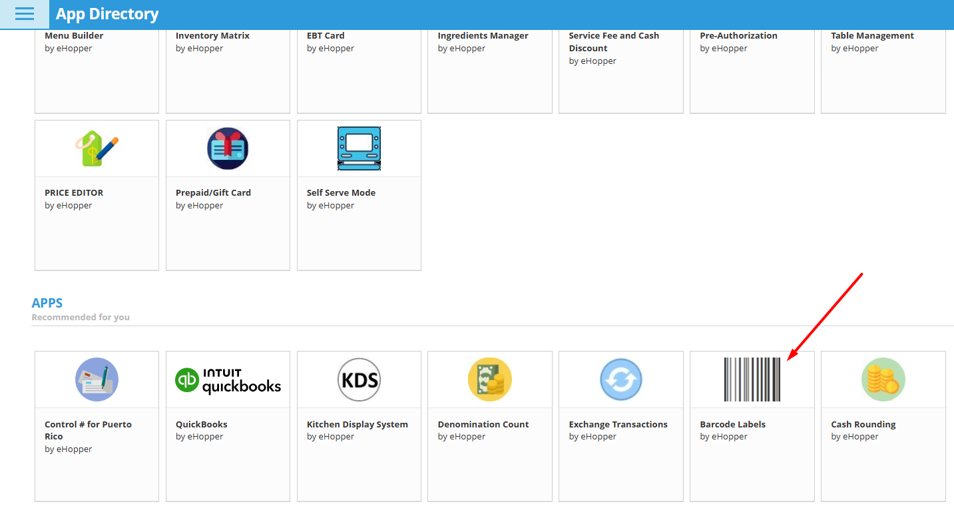
Task: Open the Ingredients Manager app
Action: pos(483,36)
